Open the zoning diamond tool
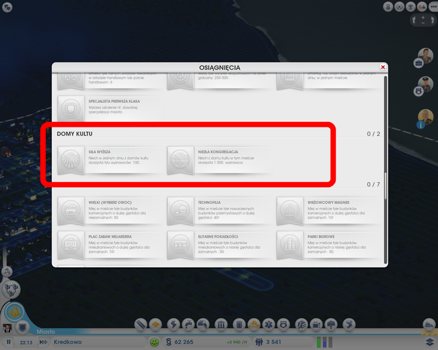This screenshot has height=350, width=438. pos(155,324)
